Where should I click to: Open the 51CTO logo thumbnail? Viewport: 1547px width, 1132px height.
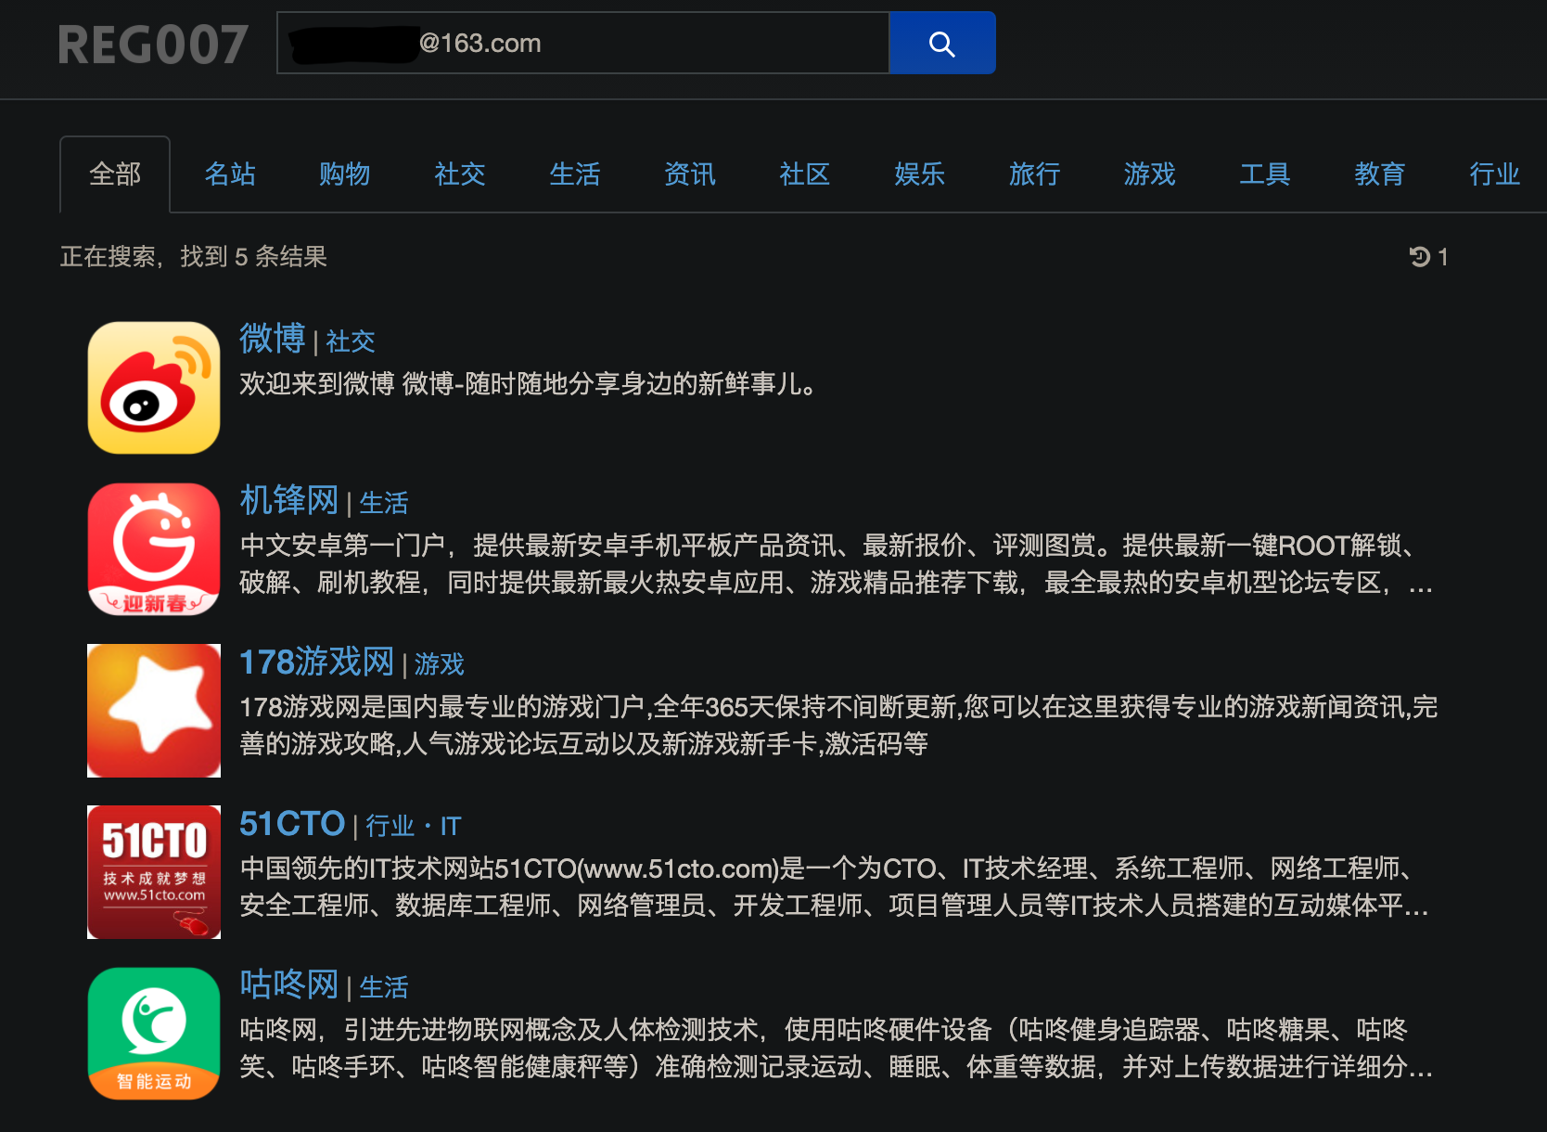pyautogui.click(x=154, y=872)
